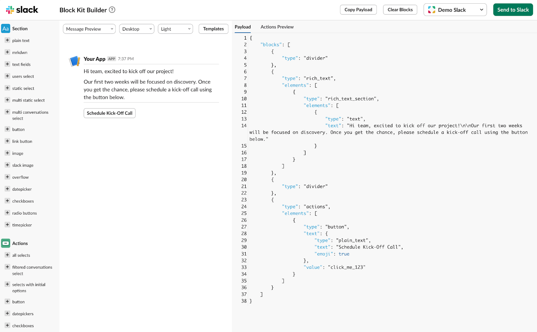Open the Demo Slack workspace dropdown

(x=455, y=10)
